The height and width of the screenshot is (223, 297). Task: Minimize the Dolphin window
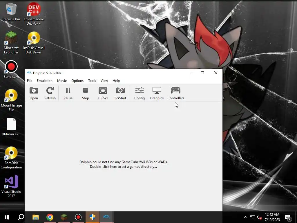coord(189,73)
